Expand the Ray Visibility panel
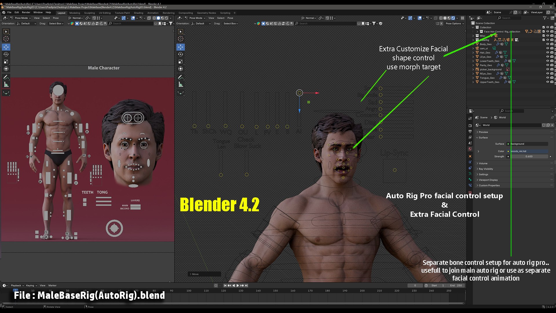This screenshot has height=313, width=556. [514, 169]
